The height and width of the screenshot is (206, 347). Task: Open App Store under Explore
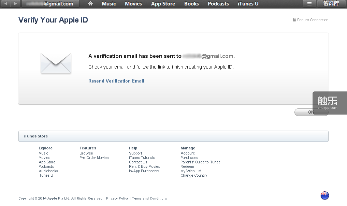click(x=47, y=162)
